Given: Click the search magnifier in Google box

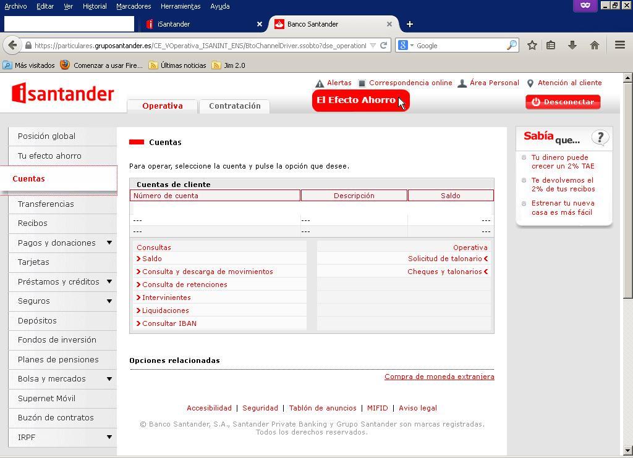Looking at the screenshot, I should (511, 45).
